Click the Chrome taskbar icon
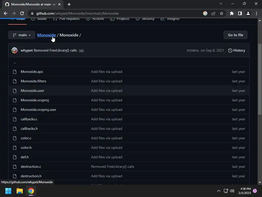The image size is (262, 197). click(31, 191)
